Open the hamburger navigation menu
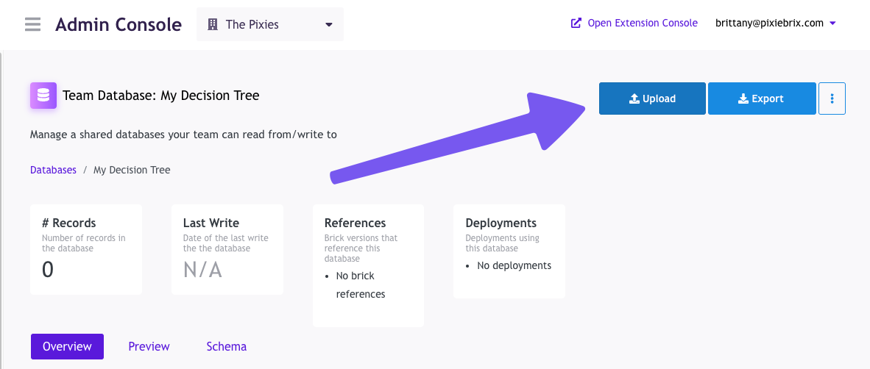This screenshot has width=870, height=369. (x=32, y=24)
